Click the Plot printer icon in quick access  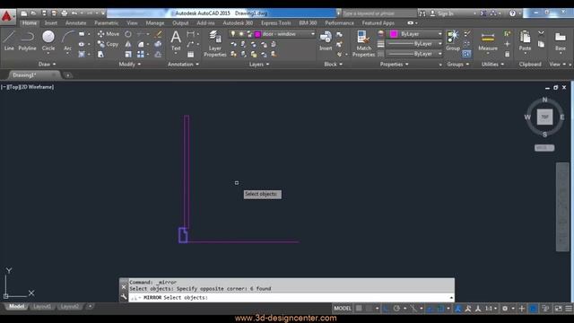65,13
